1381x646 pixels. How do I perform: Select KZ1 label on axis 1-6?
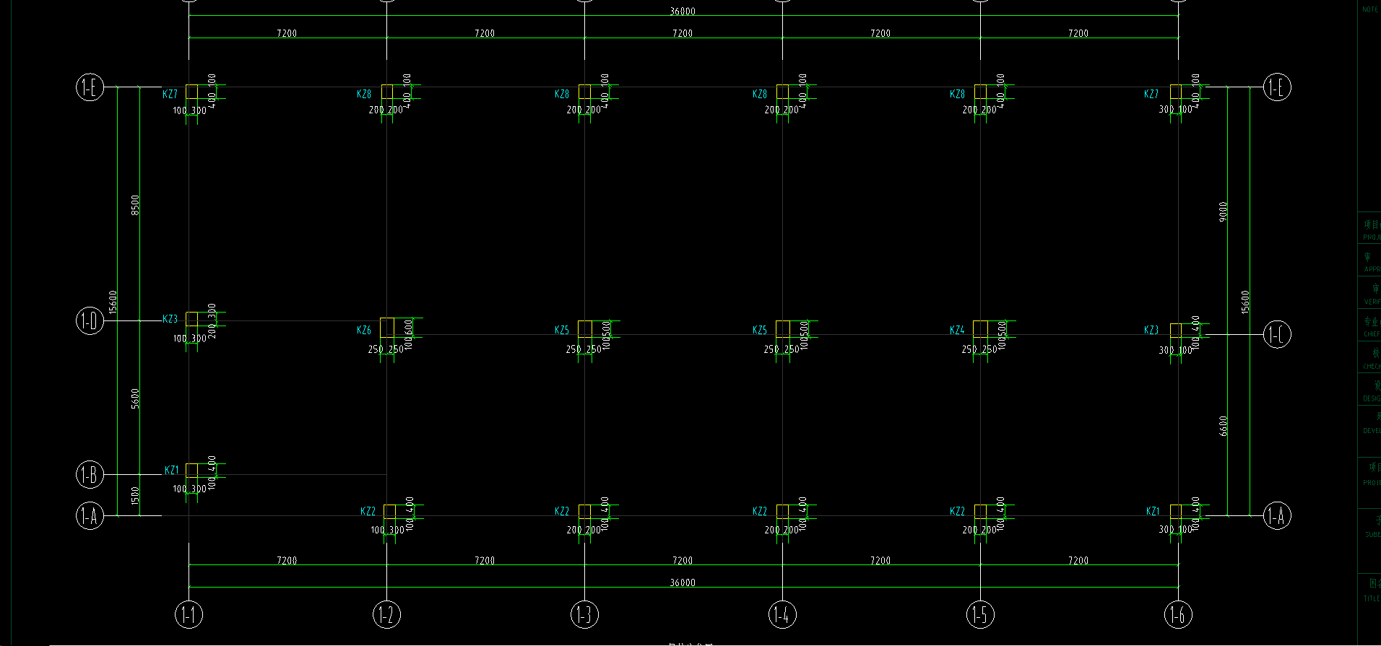click(x=1153, y=511)
